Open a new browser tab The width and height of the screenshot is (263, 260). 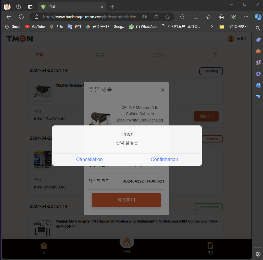pos(112,7)
